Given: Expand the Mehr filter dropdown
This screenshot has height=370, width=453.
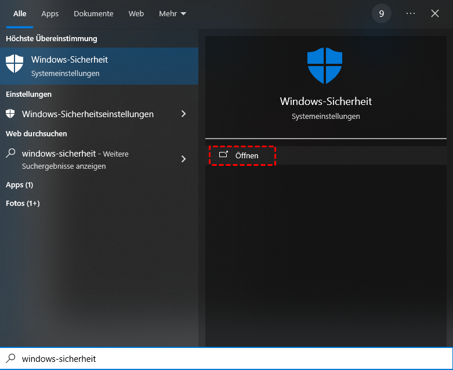Looking at the screenshot, I should 173,13.
